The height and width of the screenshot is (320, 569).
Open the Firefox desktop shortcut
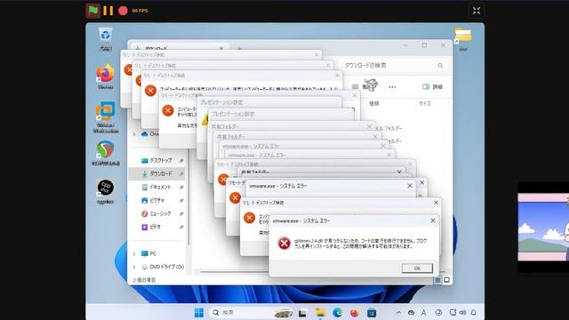pyautogui.click(x=105, y=76)
